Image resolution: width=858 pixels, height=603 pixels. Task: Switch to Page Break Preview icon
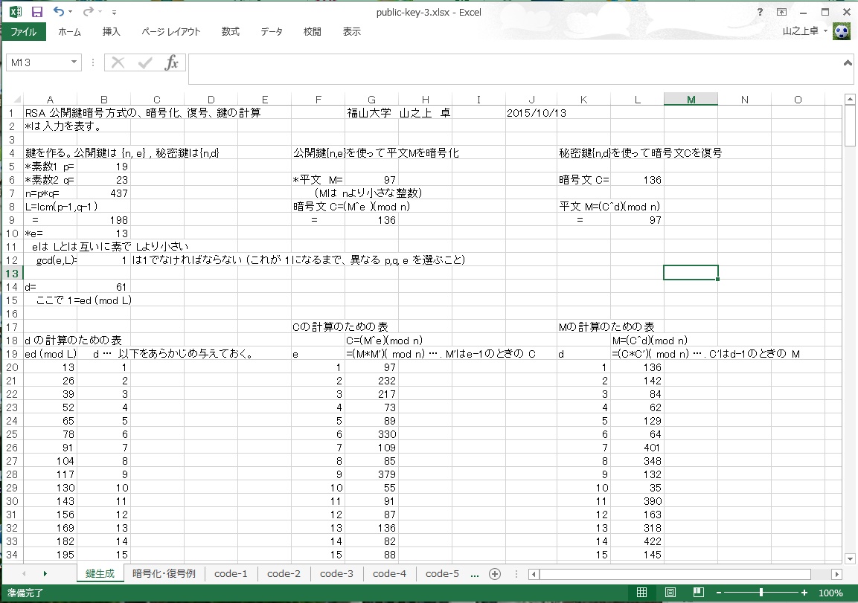click(698, 593)
